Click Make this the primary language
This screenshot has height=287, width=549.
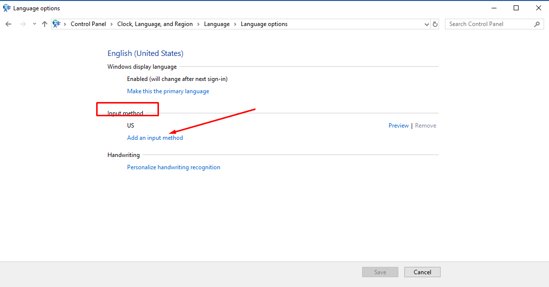168,91
